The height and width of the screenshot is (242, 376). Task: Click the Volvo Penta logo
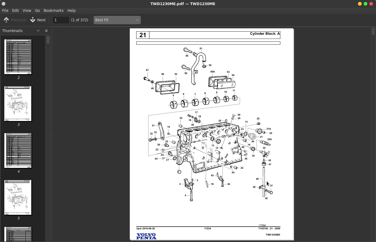(x=146, y=236)
